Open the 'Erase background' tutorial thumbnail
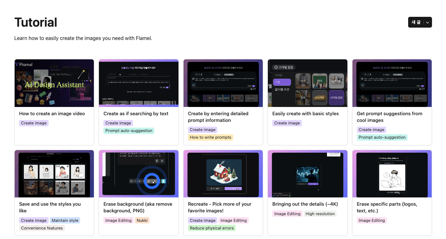Screen dimensions: 446x239 point(138,174)
